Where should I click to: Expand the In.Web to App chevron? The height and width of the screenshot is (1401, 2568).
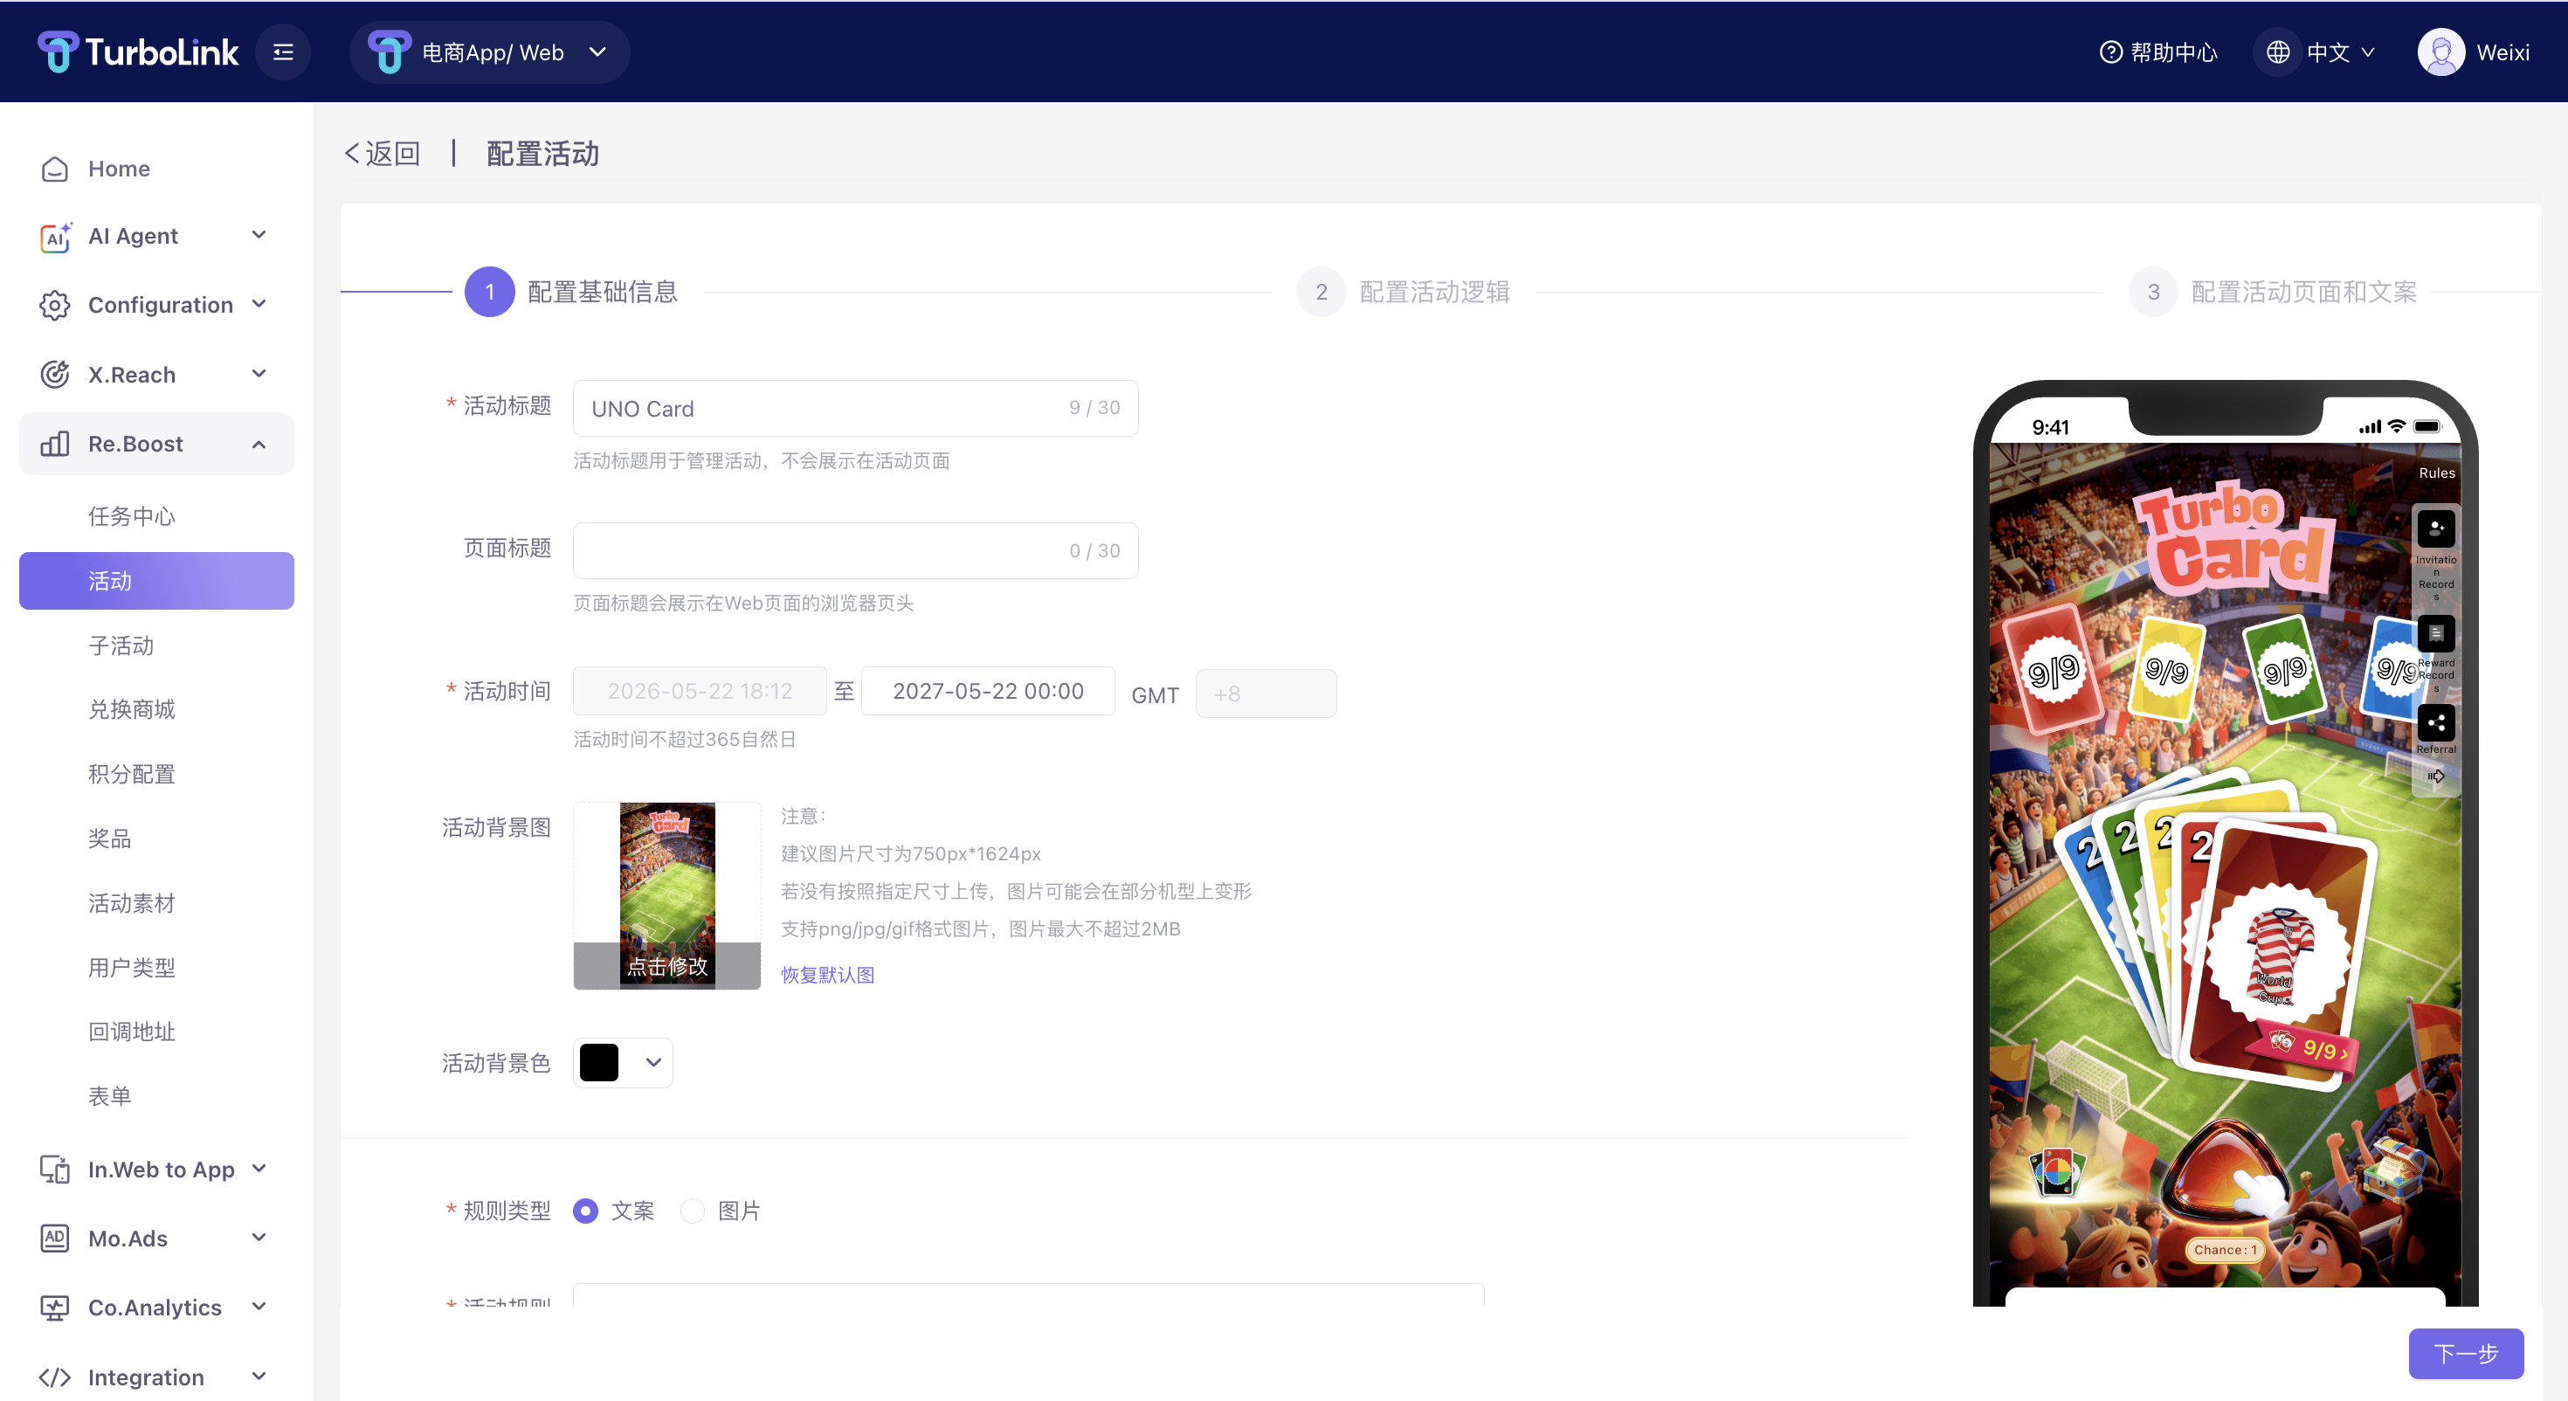(259, 1169)
